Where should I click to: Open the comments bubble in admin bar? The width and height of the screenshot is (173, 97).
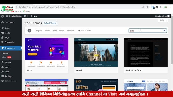click(26, 16)
